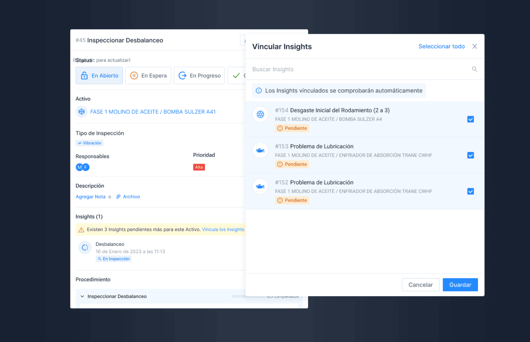530x342 pixels.
Task: Click the search magnifier icon in Buscar Insights
Action: pyautogui.click(x=474, y=69)
